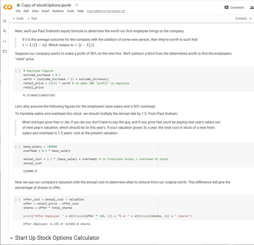Run the base_salary code cell

click(x=17, y=147)
